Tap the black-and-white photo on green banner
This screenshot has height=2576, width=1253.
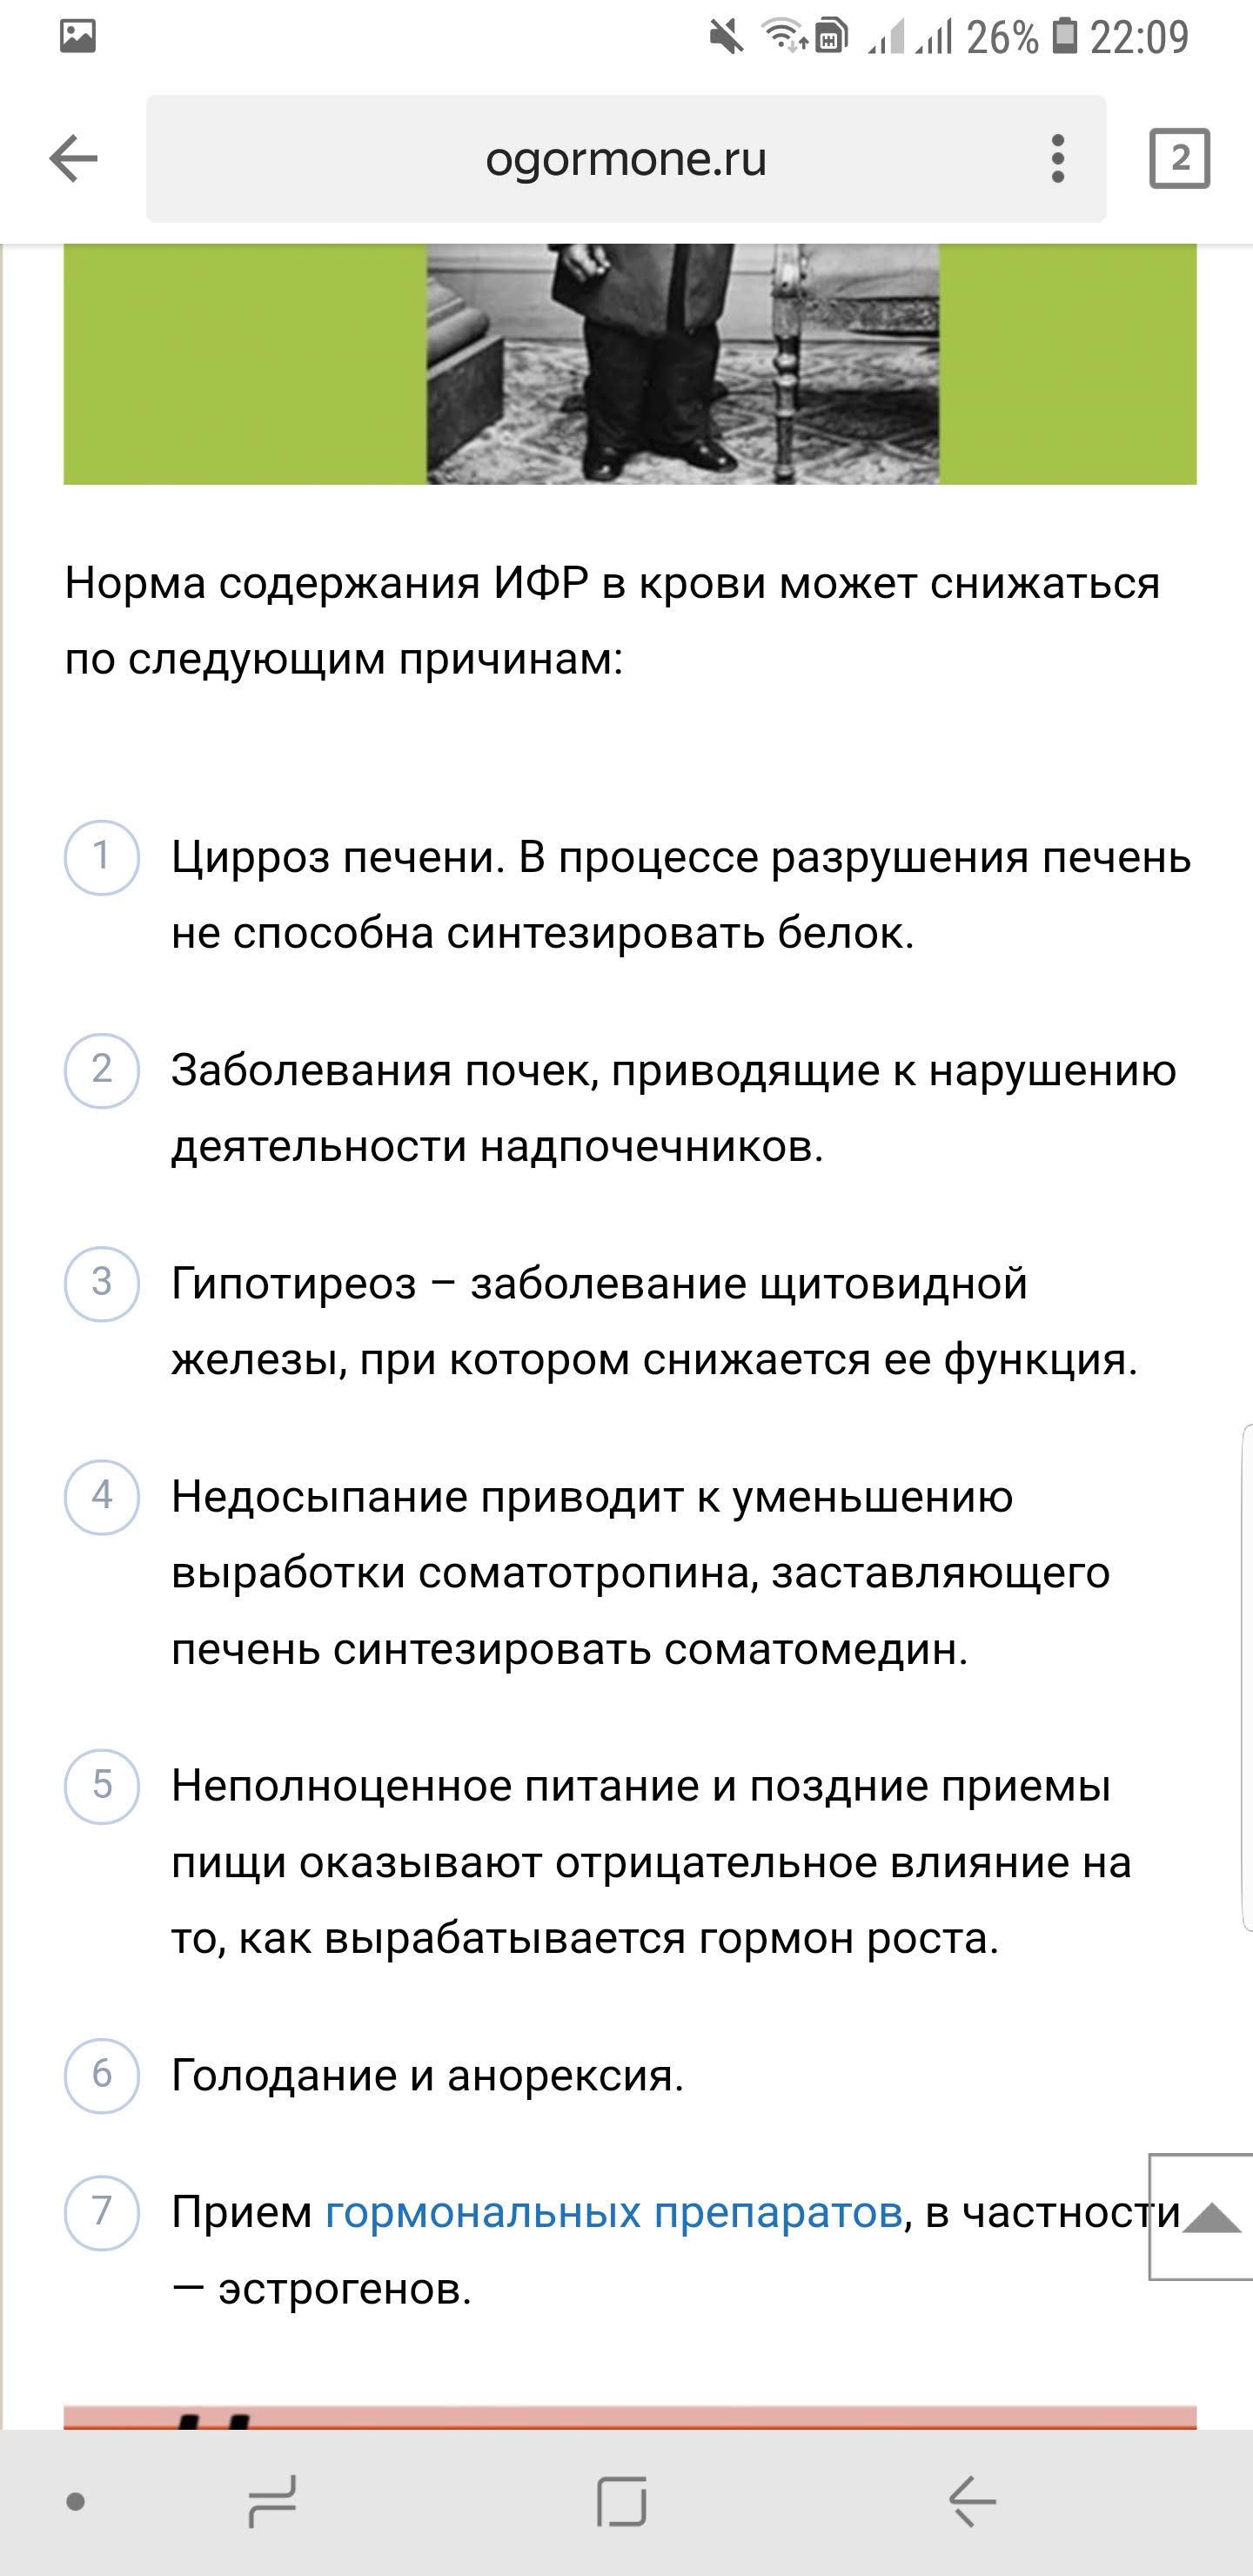click(682, 364)
